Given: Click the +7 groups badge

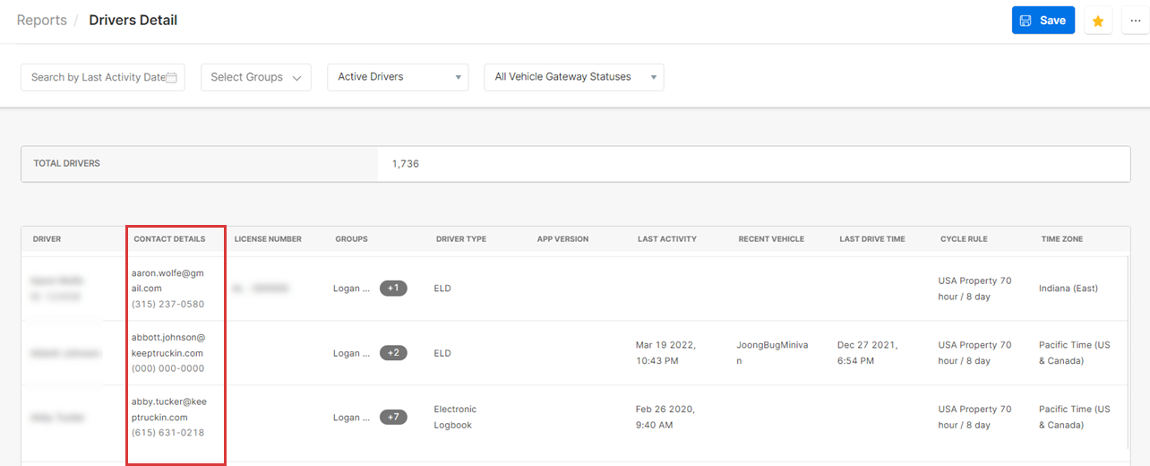Looking at the screenshot, I should 393,418.
